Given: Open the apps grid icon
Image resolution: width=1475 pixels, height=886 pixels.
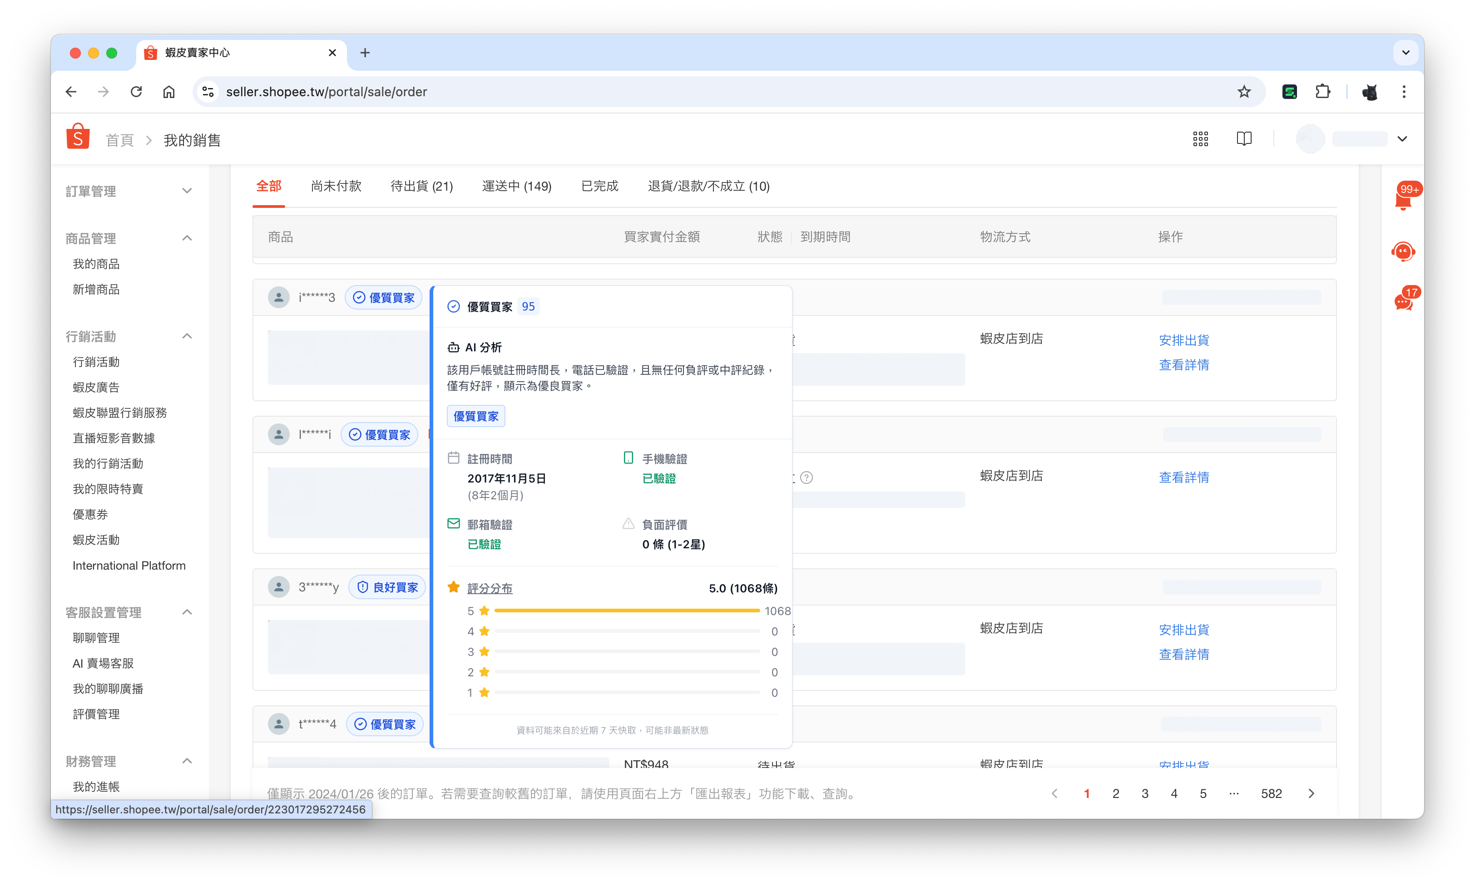Looking at the screenshot, I should click(x=1200, y=139).
